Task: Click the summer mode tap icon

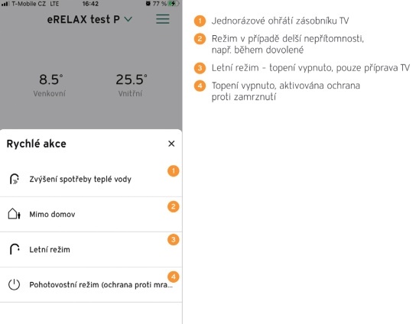Action: pos(15,249)
